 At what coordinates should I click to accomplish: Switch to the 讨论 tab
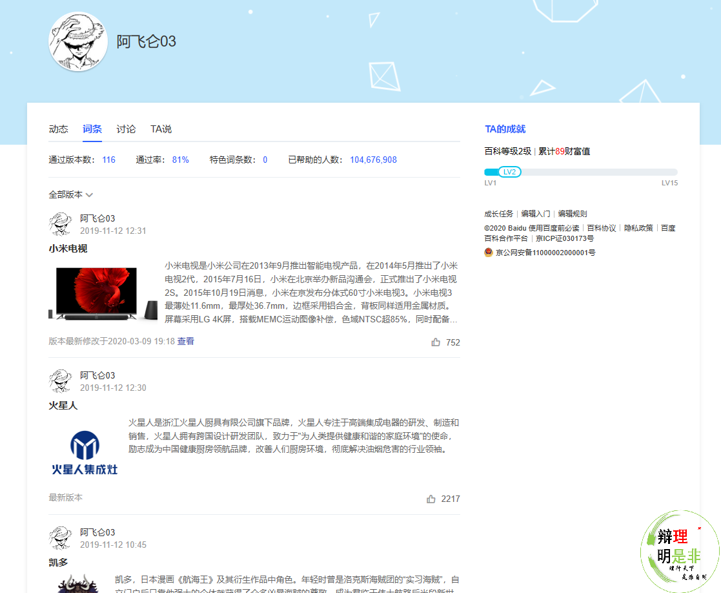click(126, 129)
